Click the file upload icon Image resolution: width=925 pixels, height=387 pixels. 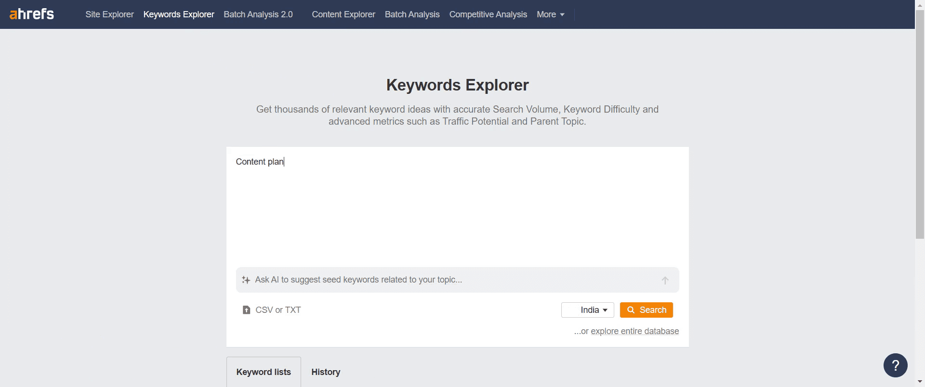tap(246, 310)
